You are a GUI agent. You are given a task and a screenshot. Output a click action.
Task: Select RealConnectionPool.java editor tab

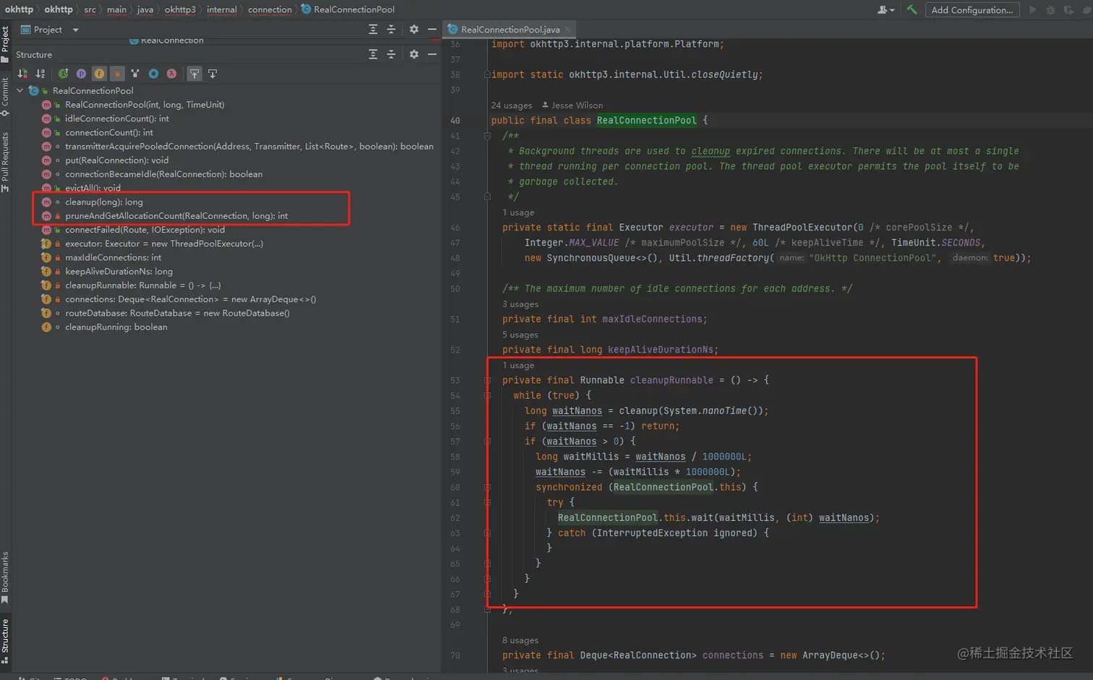(x=510, y=30)
